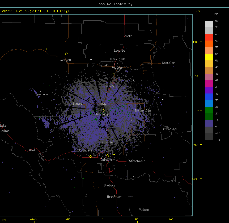Select the RockyMH label

[65, 60]
